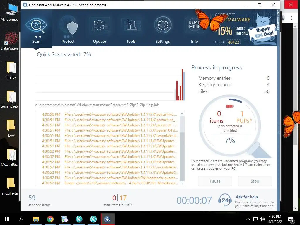This screenshot has width=300, height=225.
Task: Open the three-dot menu in background window
Action: [x=291, y=18]
